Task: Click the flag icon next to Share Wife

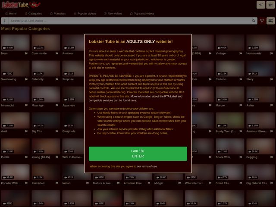Action: (x=241, y=157)
